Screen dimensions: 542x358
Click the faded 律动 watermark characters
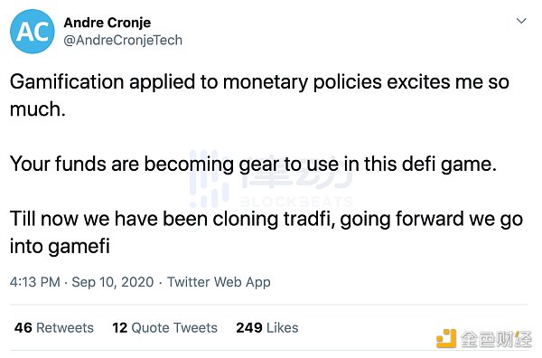click(296, 173)
